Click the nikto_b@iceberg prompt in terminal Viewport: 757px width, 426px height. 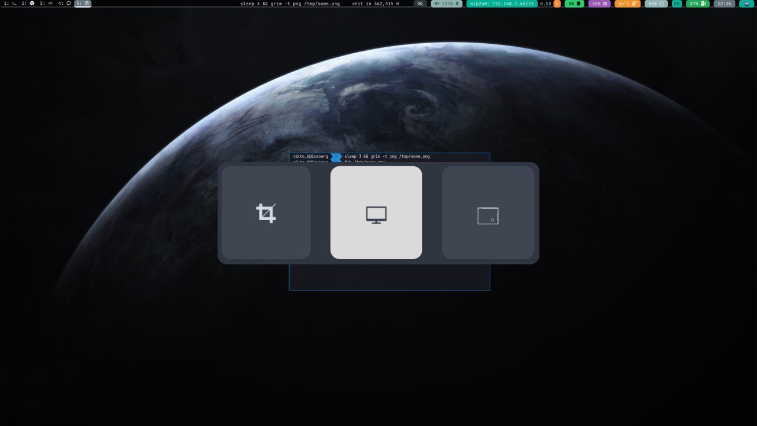coord(310,157)
